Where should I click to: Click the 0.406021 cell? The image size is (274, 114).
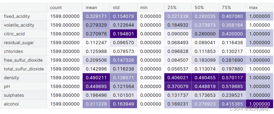(178, 78)
